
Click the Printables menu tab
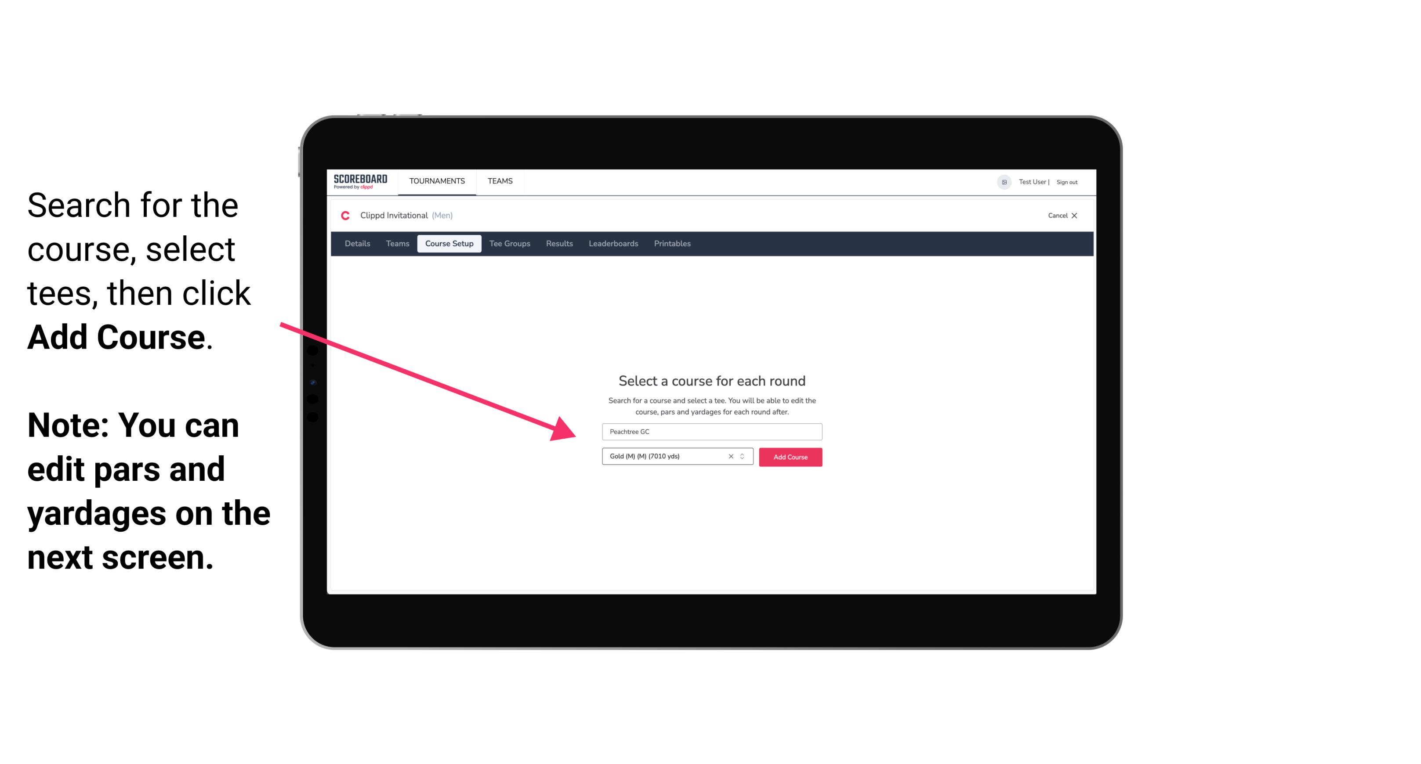tap(673, 244)
